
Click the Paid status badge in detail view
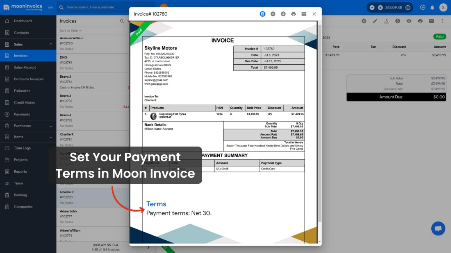coord(440,36)
